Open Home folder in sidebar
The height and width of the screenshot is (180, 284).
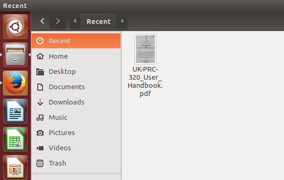(76, 56)
